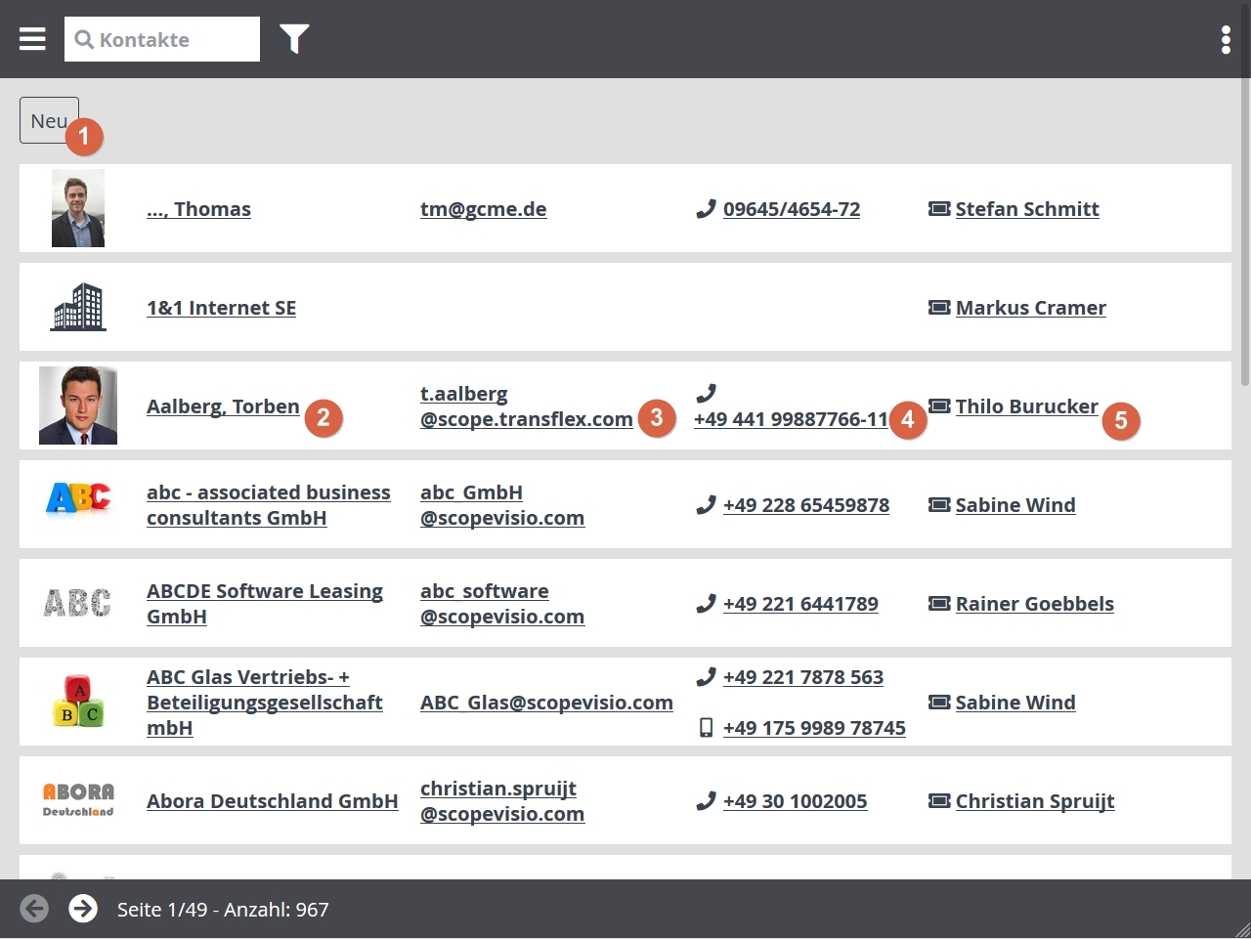Open responsible person Christian Spruijt
1251x939 pixels.
point(1035,801)
